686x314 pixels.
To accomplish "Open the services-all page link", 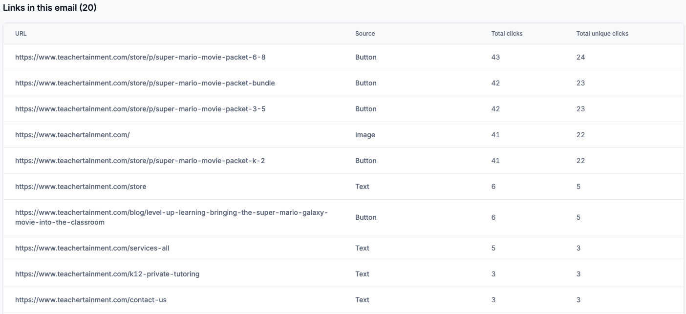I will pyautogui.click(x=92, y=248).
